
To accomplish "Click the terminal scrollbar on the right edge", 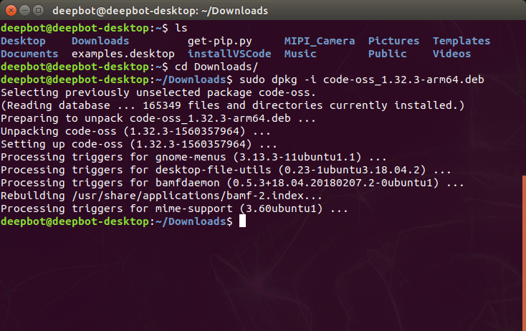I will [524, 253].
